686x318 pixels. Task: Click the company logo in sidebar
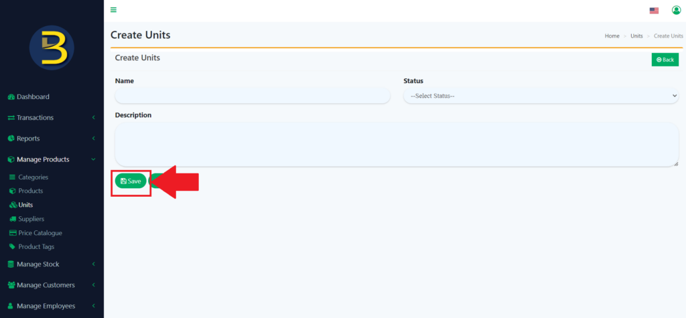click(52, 48)
